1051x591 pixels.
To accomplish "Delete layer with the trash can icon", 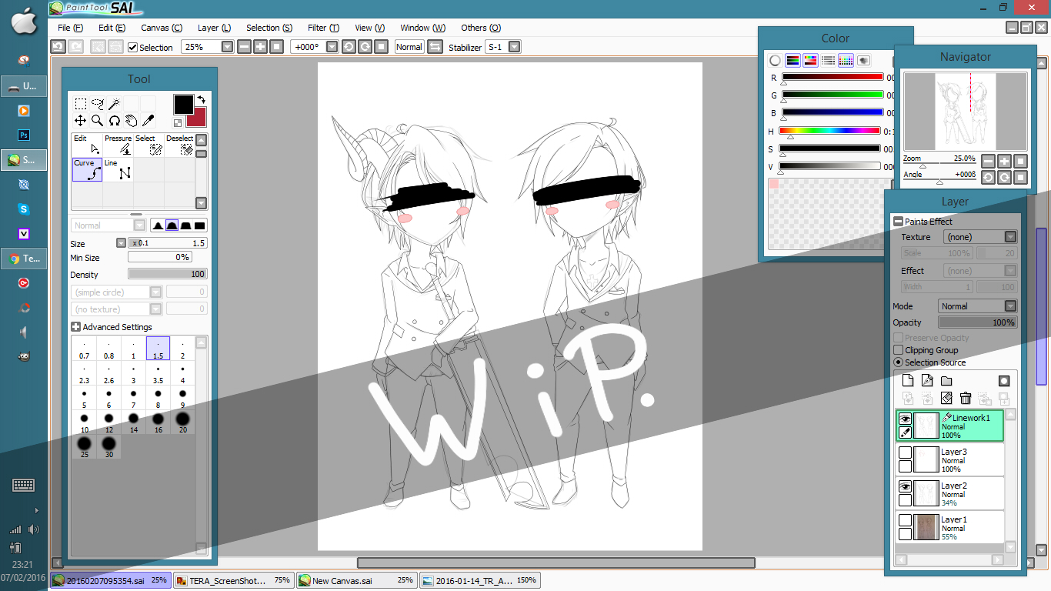I will pos(966,398).
